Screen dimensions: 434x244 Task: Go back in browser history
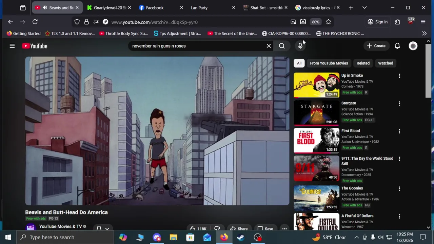(11, 22)
